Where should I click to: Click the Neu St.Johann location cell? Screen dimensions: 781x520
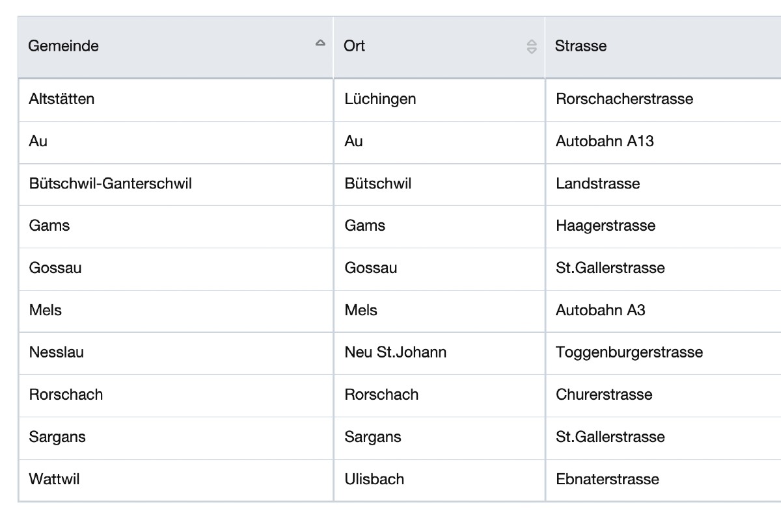(x=395, y=352)
